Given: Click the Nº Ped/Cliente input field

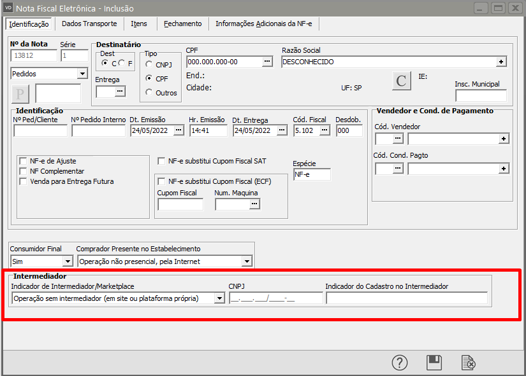Looking at the screenshot, I should click(x=40, y=130).
